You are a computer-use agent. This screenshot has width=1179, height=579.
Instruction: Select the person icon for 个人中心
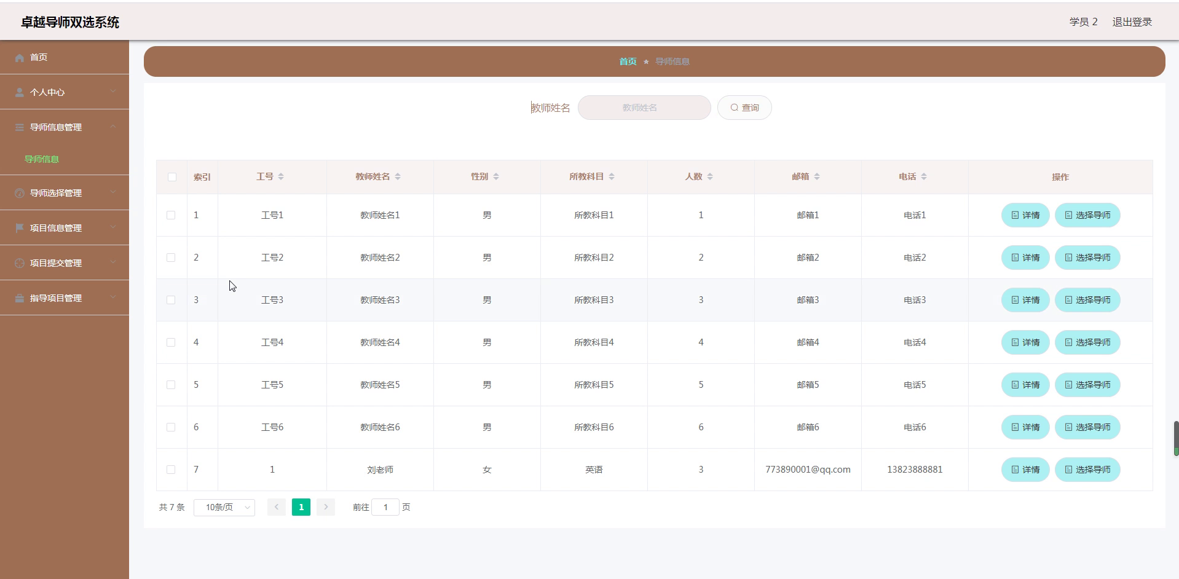pos(19,92)
